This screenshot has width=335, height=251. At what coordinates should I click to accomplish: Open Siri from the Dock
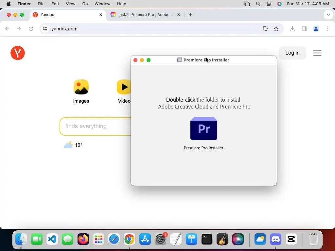click(238, 239)
